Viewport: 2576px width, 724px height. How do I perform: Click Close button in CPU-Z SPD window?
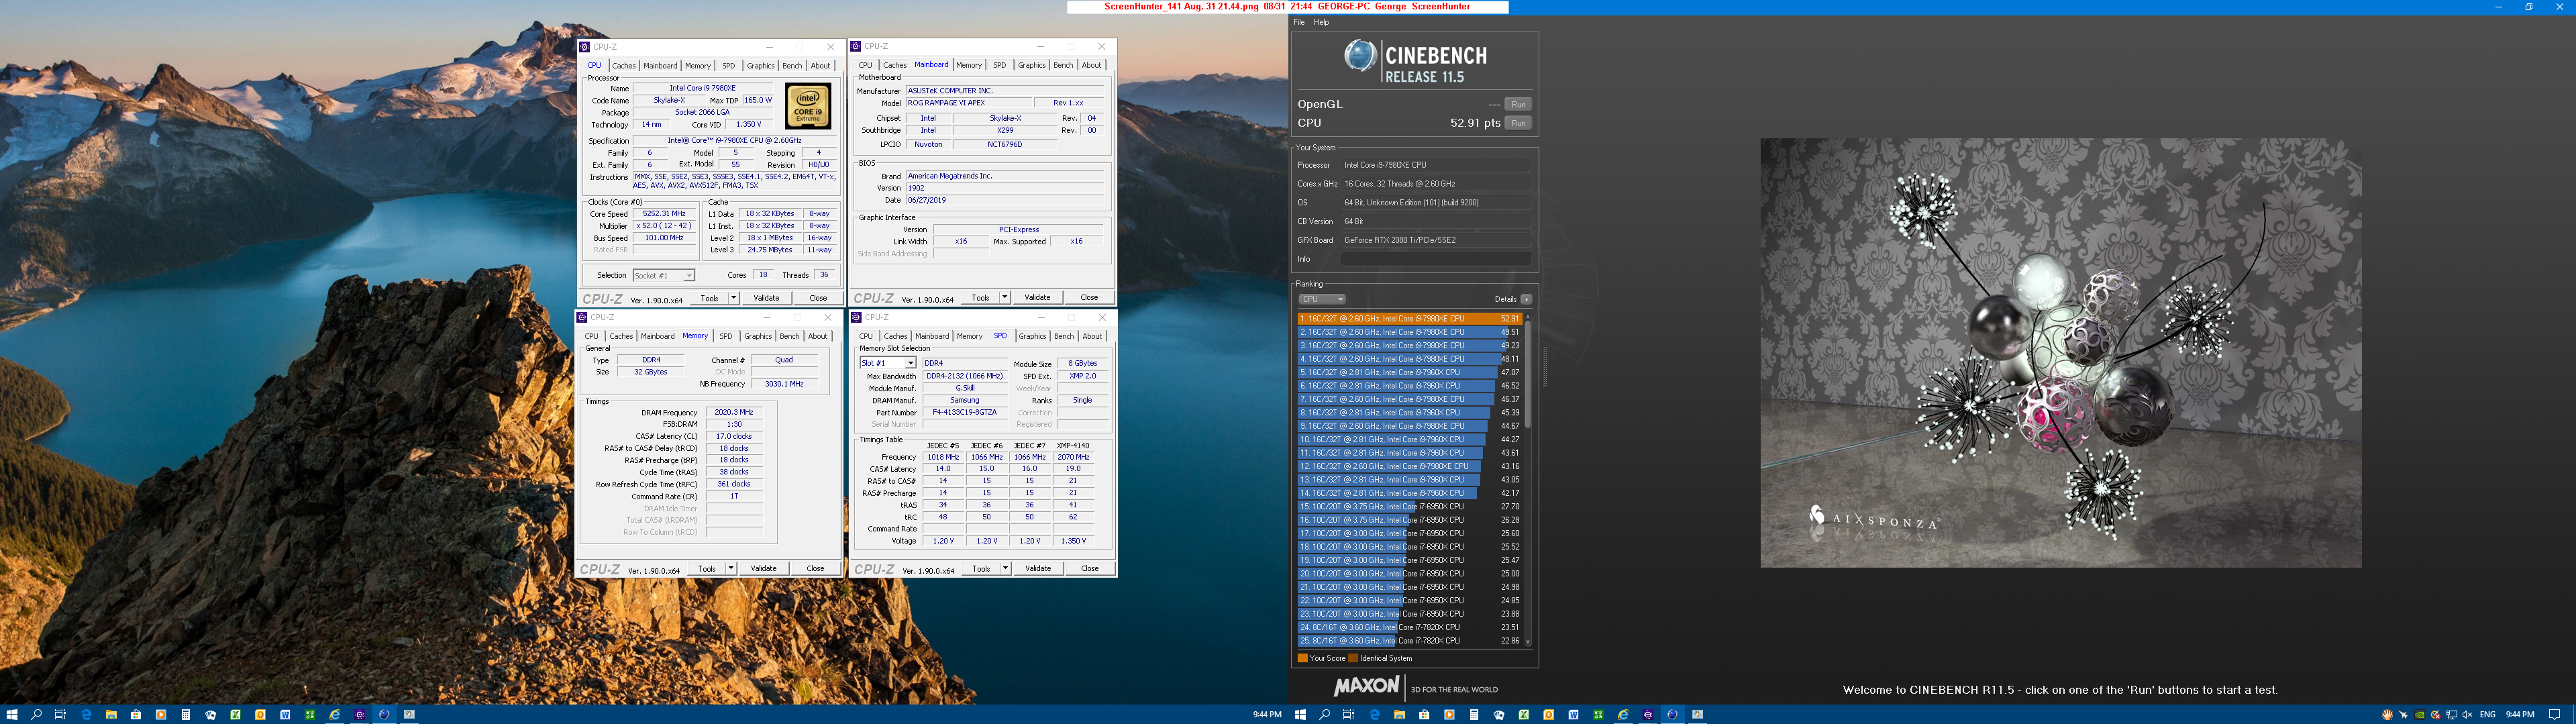tap(1089, 568)
